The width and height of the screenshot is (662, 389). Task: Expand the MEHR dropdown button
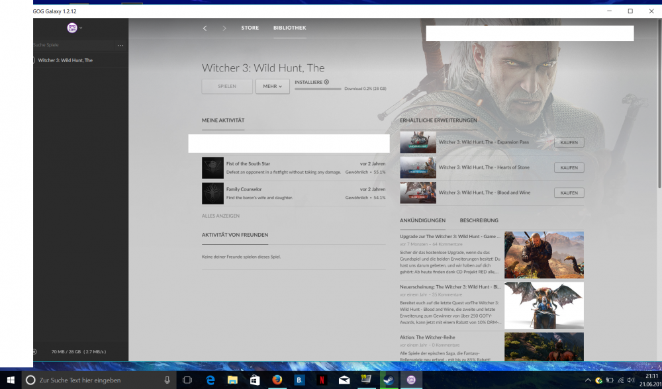click(x=273, y=87)
